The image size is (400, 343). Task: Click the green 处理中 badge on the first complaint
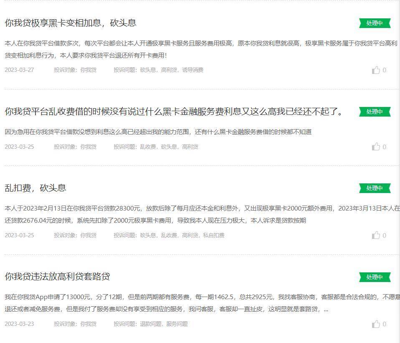tap(375, 23)
